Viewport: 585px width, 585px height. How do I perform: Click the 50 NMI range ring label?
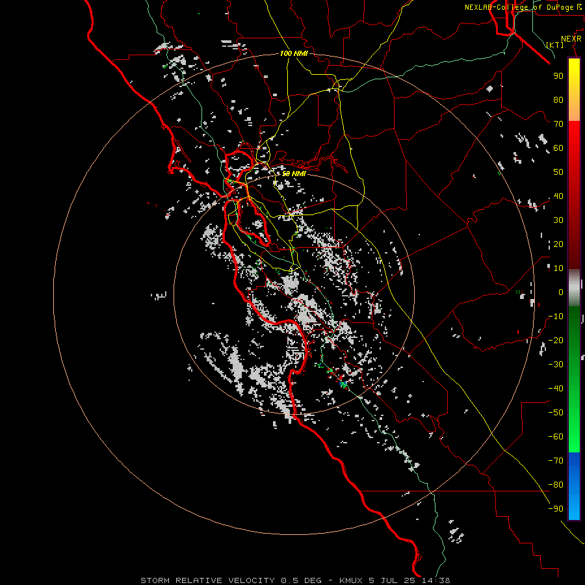(294, 174)
